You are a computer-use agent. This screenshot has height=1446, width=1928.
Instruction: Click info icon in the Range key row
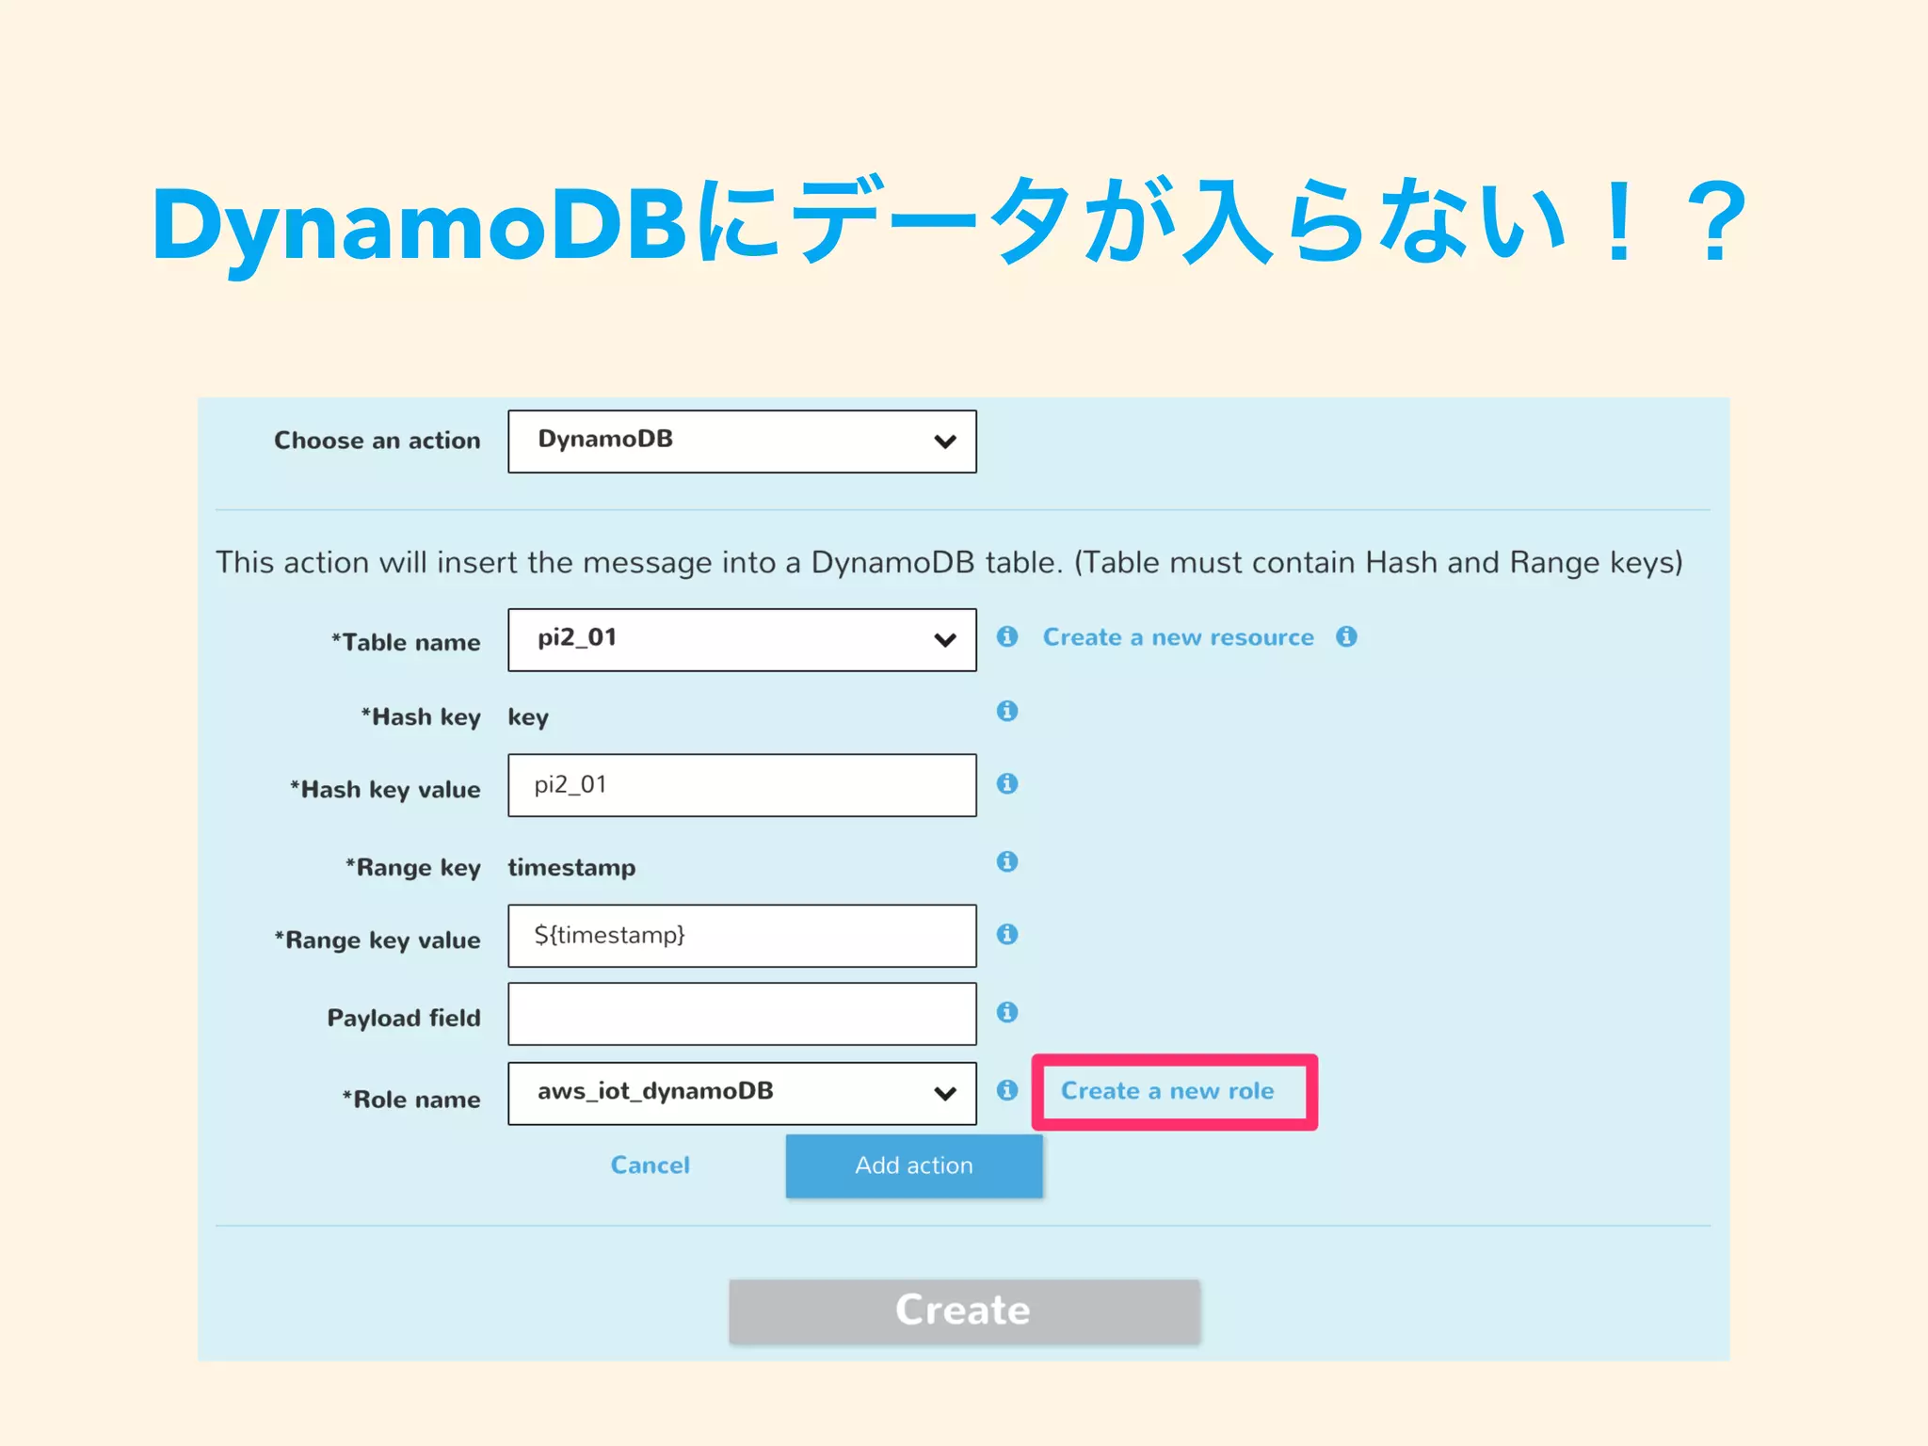(1007, 861)
